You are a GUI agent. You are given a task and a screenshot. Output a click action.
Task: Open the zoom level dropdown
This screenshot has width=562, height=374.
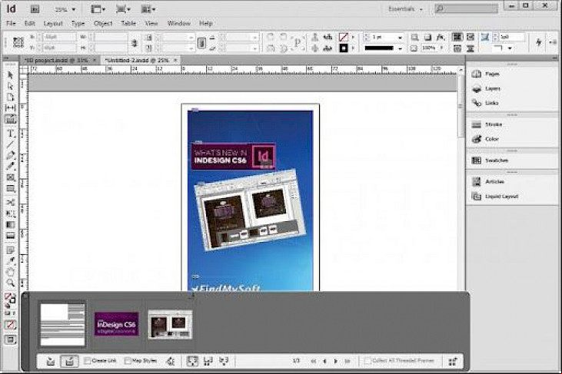tap(74, 10)
